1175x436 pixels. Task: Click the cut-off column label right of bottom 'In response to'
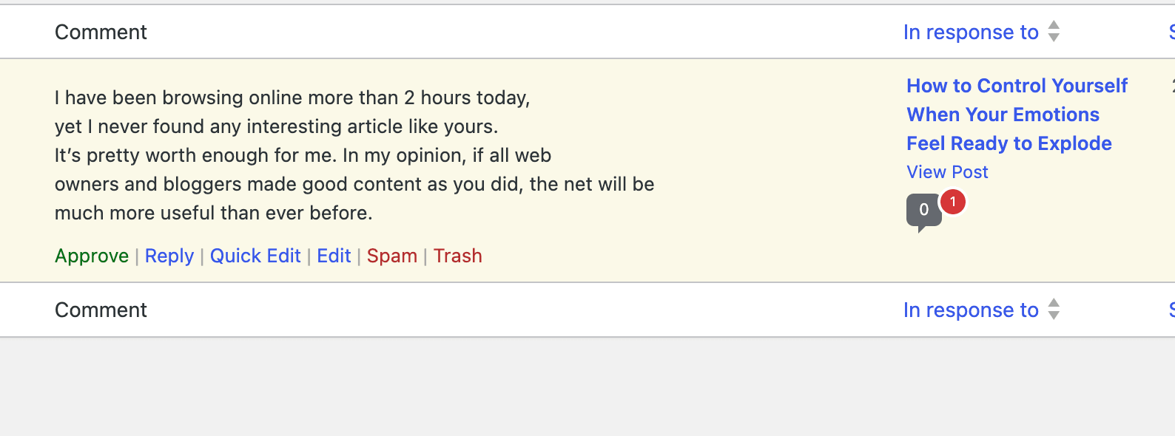pos(1171,310)
